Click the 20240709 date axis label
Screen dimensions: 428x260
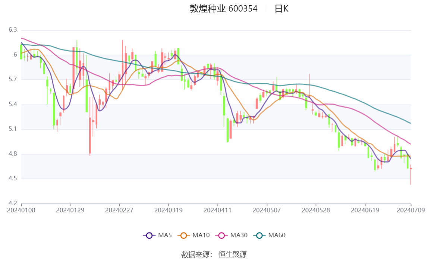411,210
